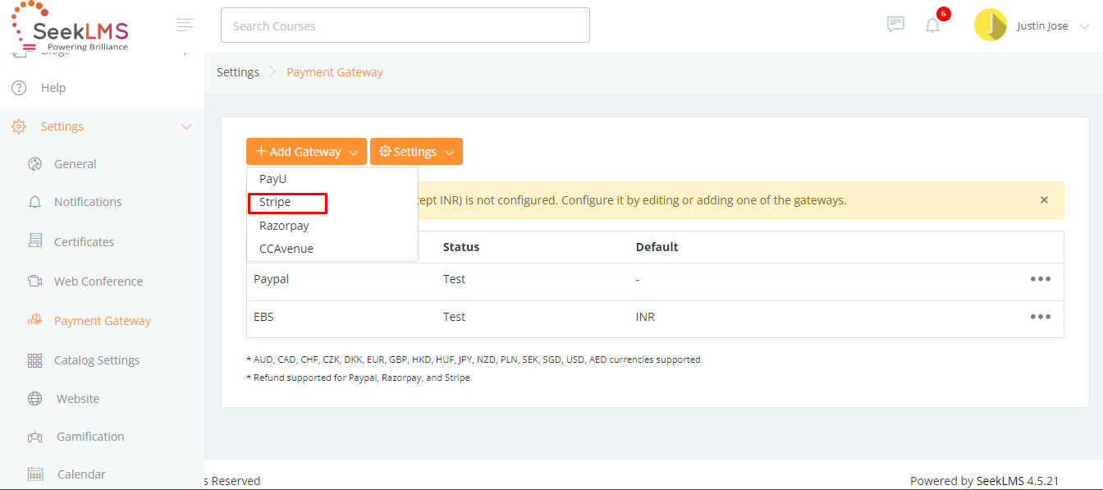The image size is (1103, 490).
Task: Click the refund supported footnote
Action: 359,378
